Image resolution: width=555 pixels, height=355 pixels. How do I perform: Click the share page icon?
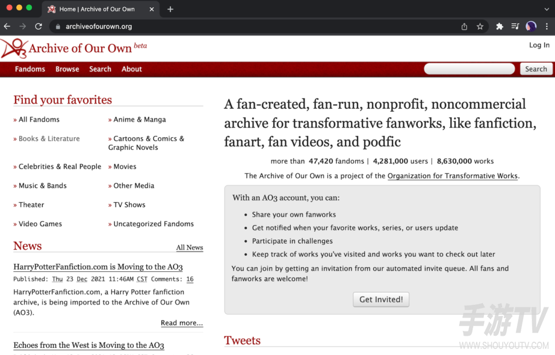(464, 26)
